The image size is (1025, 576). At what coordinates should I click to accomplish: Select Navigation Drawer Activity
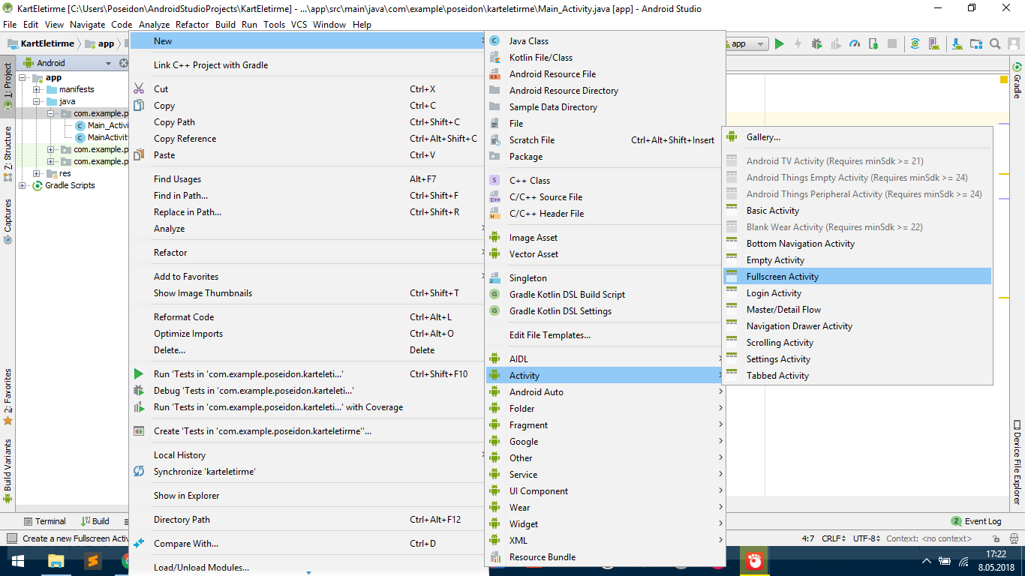click(857, 326)
